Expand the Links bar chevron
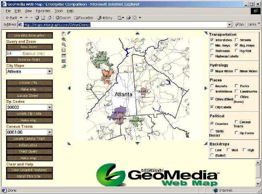262x194 pixels. 259,23
